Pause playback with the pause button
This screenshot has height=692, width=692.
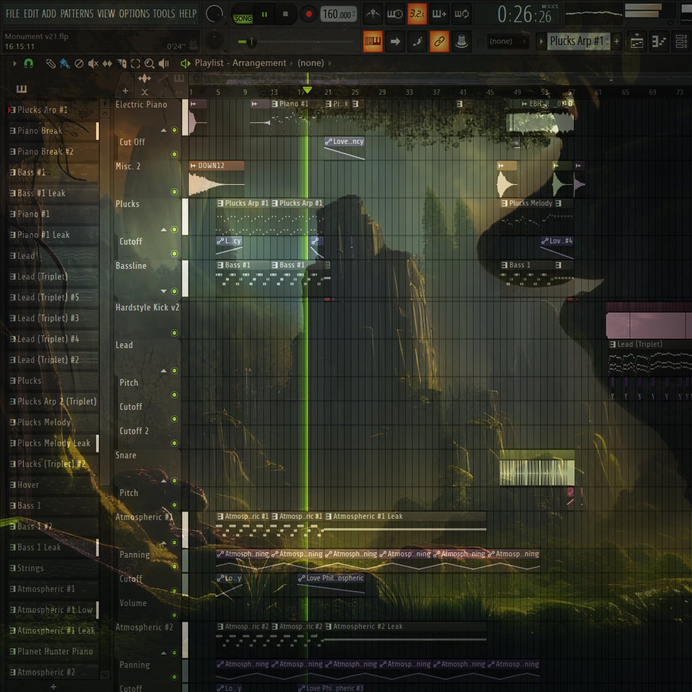tap(264, 14)
